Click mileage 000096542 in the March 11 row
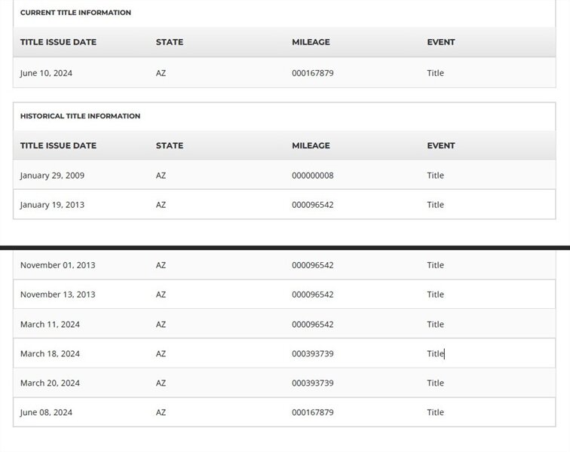The width and height of the screenshot is (570, 452). 312,325
